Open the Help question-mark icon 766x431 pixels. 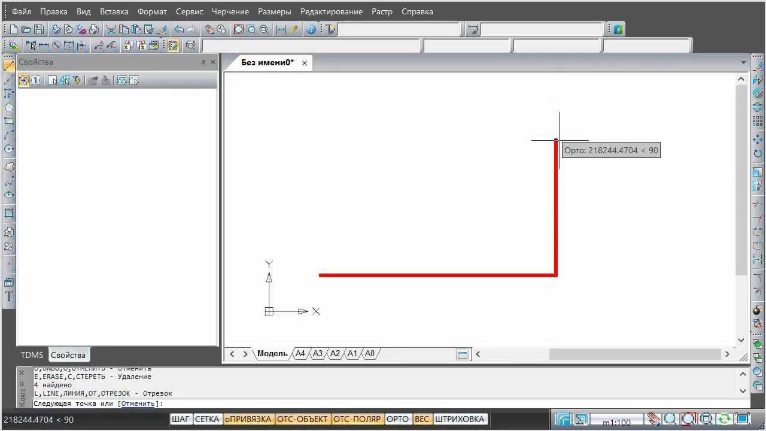pos(311,29)
